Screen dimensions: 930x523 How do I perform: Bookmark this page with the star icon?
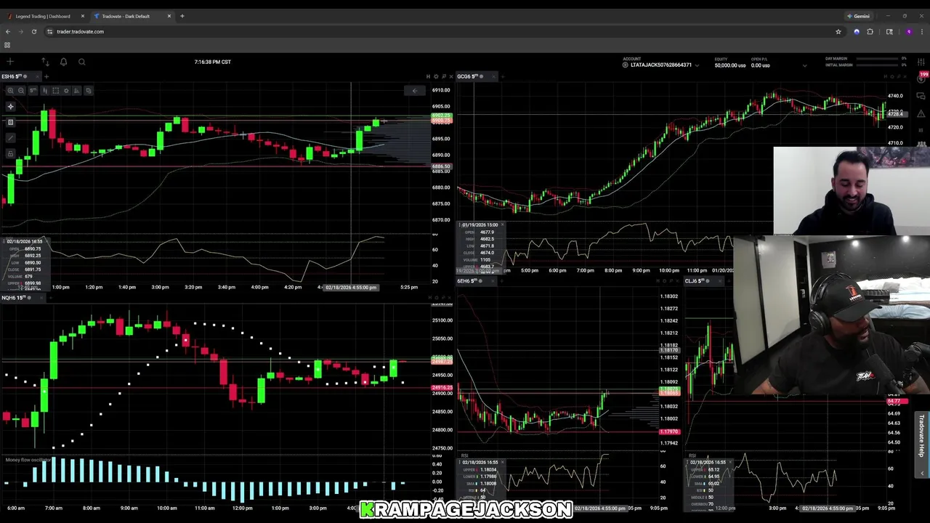[x=838, y=32]
